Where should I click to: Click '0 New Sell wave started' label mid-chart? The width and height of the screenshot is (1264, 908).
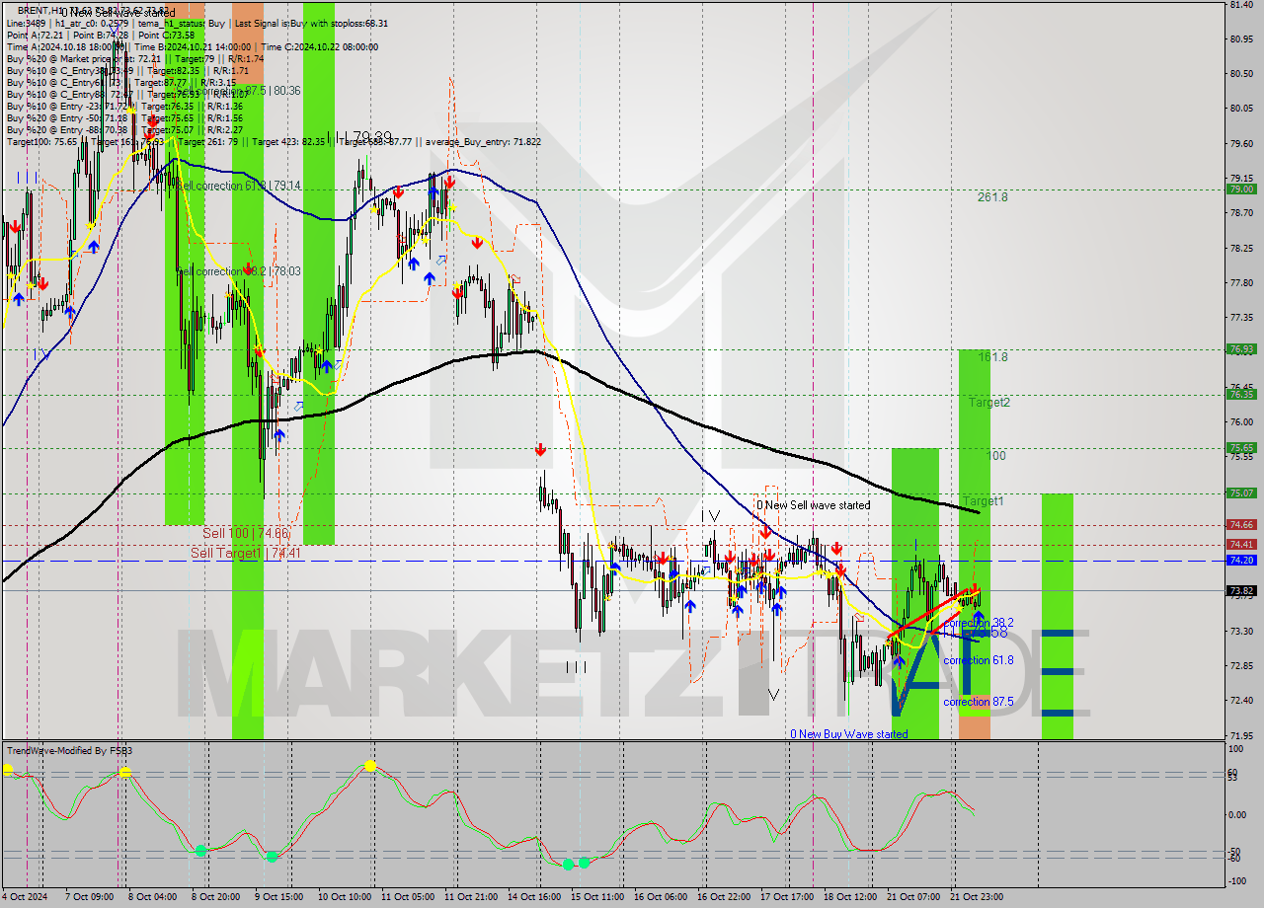pos(814,505)
